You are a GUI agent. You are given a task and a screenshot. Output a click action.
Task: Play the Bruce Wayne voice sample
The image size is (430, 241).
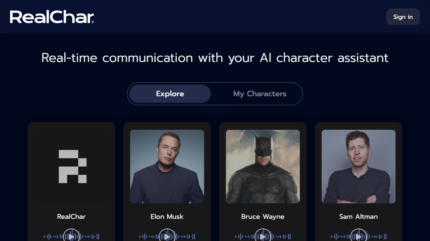click(263, 236)
